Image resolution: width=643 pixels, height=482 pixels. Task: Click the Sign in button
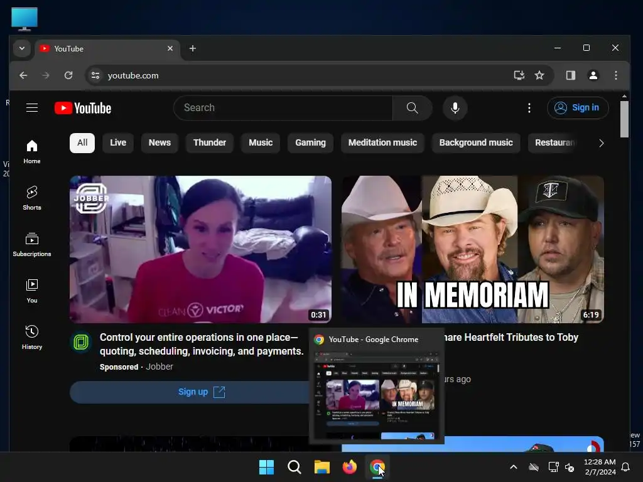click(x=578, y=108)
